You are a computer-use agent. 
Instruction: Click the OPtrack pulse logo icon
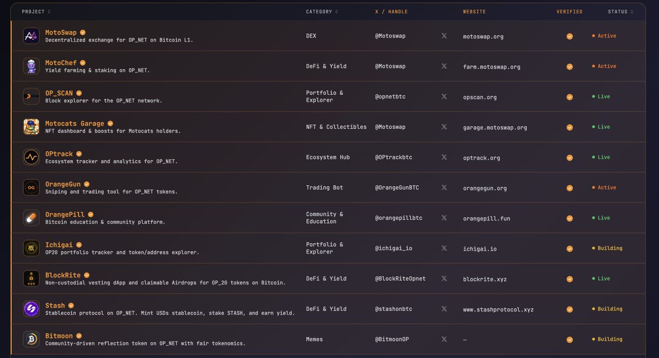point(31,157)
